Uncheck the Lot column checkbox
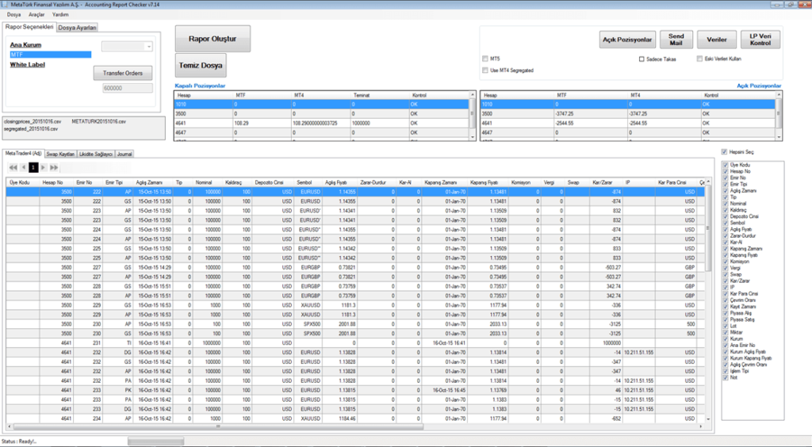 click(x=726, y=326)
